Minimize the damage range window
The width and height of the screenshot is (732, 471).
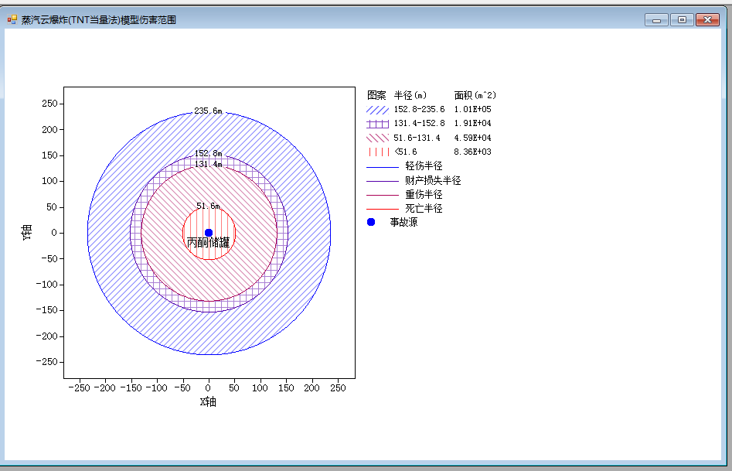tap(656, 19)
